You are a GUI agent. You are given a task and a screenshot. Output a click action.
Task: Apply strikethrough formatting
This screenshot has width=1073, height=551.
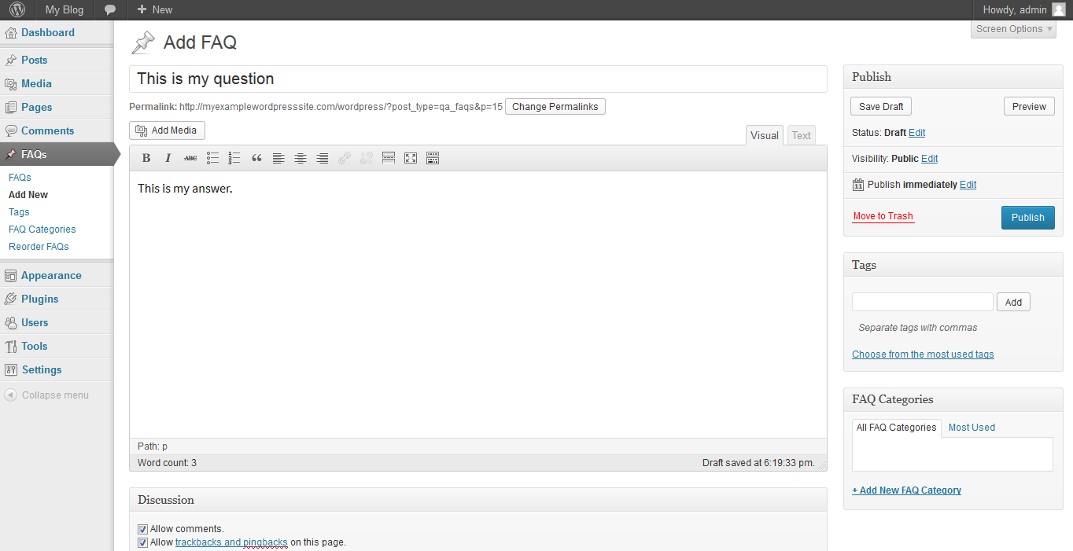[190, 158]
